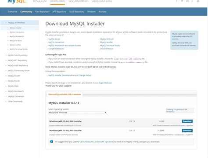Click the blue info icon beside checksum suggestion
This screenshot has height=158, width=208.
tap(51, 141)
